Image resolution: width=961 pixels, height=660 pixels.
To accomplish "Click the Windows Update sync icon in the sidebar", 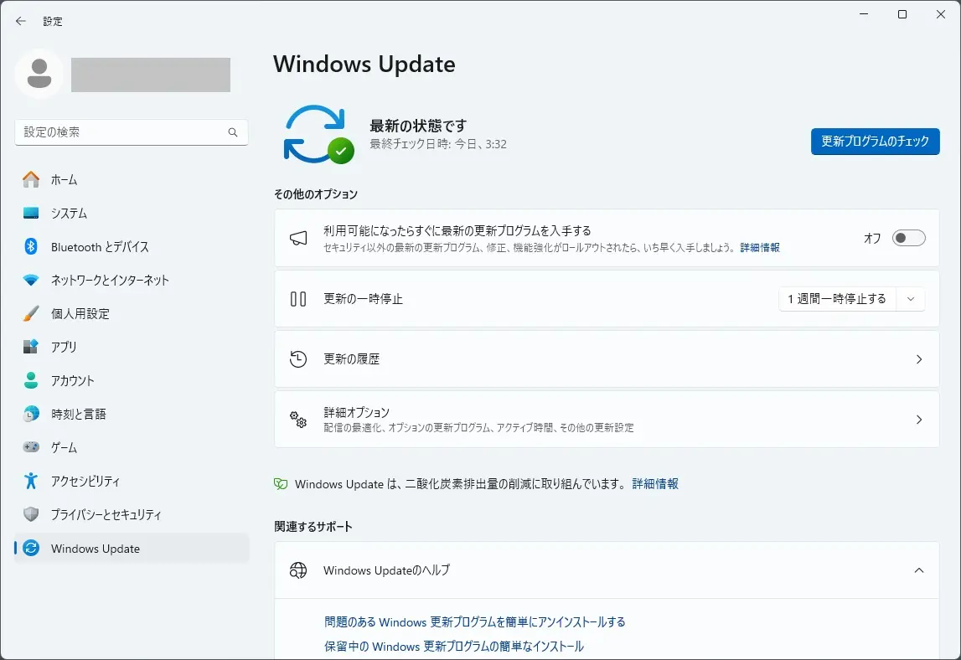I will point(31,548).
